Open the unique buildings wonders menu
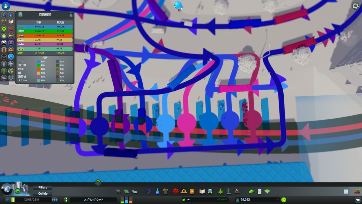The height and width of the screenshot is (204, 362). point(237,192)
